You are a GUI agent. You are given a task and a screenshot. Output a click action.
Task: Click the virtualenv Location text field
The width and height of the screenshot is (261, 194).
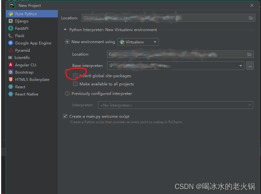click(180, 54)
